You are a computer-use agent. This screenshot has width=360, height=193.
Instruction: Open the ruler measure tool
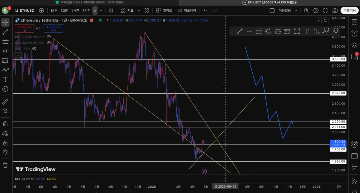point(5,102)
